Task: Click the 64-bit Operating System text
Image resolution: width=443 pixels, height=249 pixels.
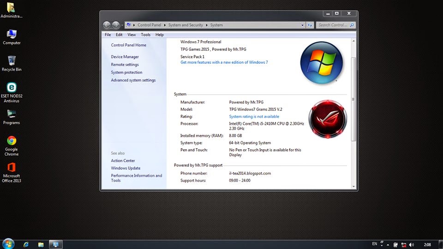Action: coord(250,143)
